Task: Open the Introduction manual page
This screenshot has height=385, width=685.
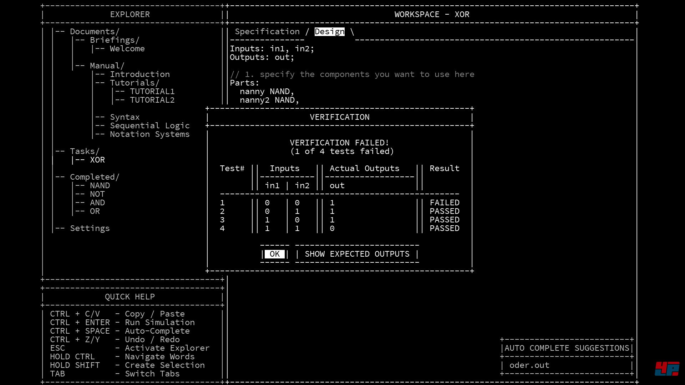Action: pyautogui.click(x=139, y=74)
